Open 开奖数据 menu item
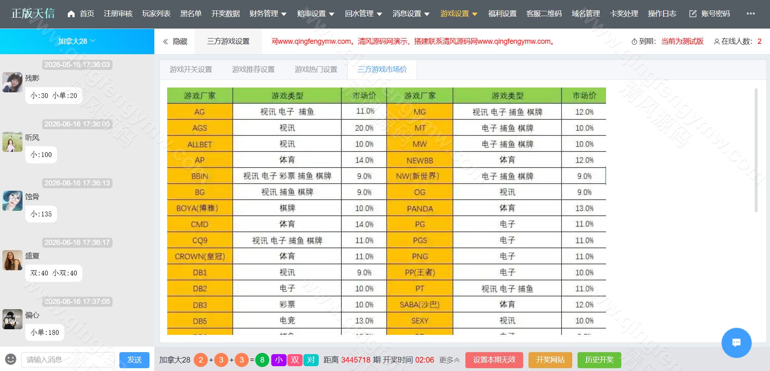The image size is (770, 371). coord(226,14)
